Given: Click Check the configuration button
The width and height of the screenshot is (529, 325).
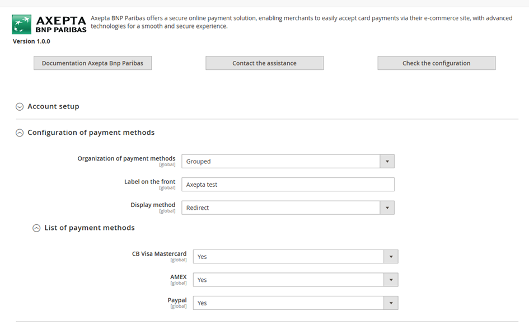Looking at the screenshot, I should tap(436, 63).
